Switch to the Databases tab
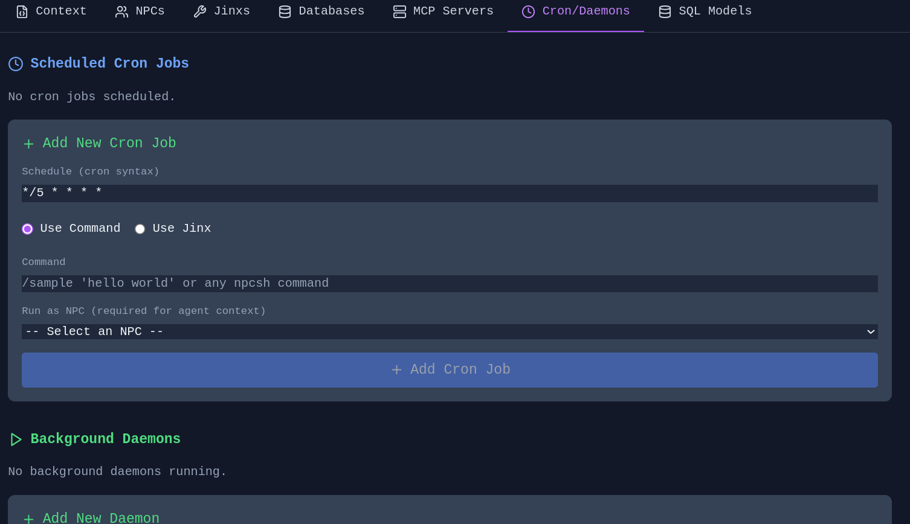 click(321, 11)
